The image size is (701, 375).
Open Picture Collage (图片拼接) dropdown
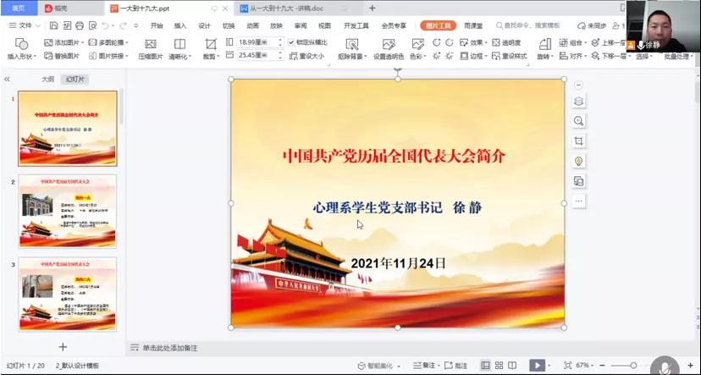pos(108,56)
